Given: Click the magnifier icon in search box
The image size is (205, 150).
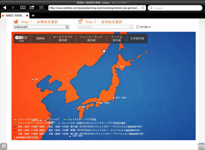Looking at the screenshot, I should click(151, 8).
